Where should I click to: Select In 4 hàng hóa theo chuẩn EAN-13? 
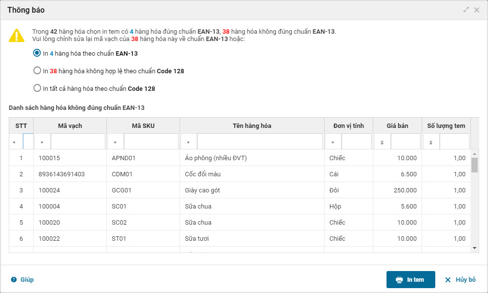(x=37, y=53)
